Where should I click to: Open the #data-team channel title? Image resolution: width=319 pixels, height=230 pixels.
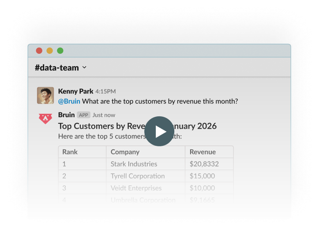click(x=57, y=68)
